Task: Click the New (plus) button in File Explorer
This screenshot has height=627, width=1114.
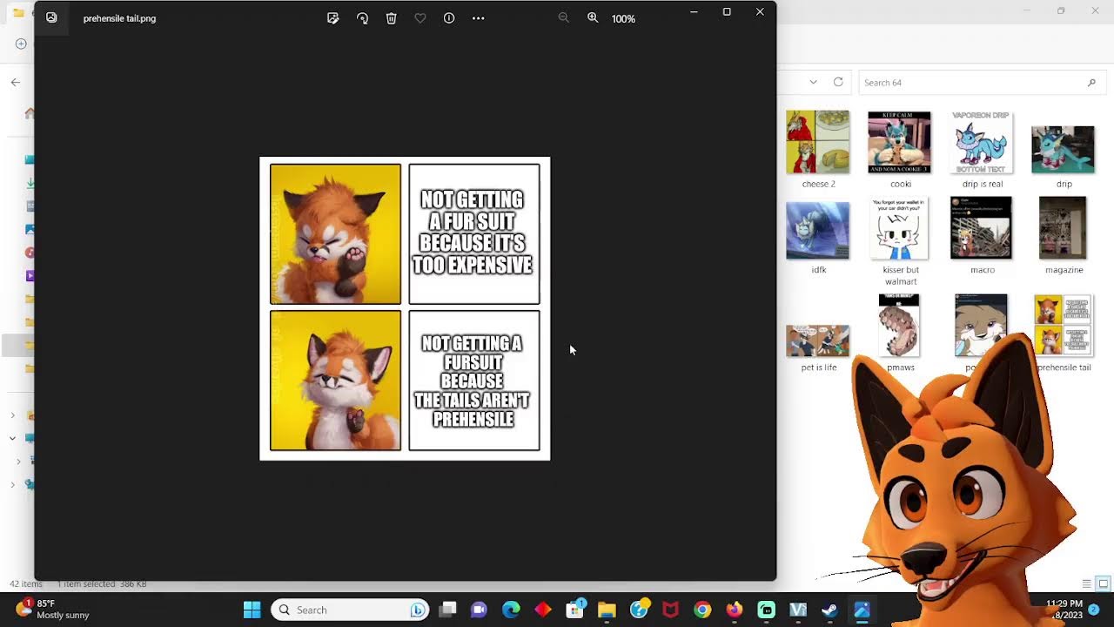Action: coord(21,44)
